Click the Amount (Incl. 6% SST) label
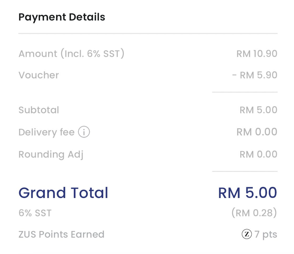Image resolution: width=294 pixels, height=254 pixels. [71, 54]
